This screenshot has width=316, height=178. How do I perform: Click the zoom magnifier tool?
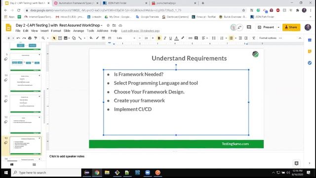43,38
